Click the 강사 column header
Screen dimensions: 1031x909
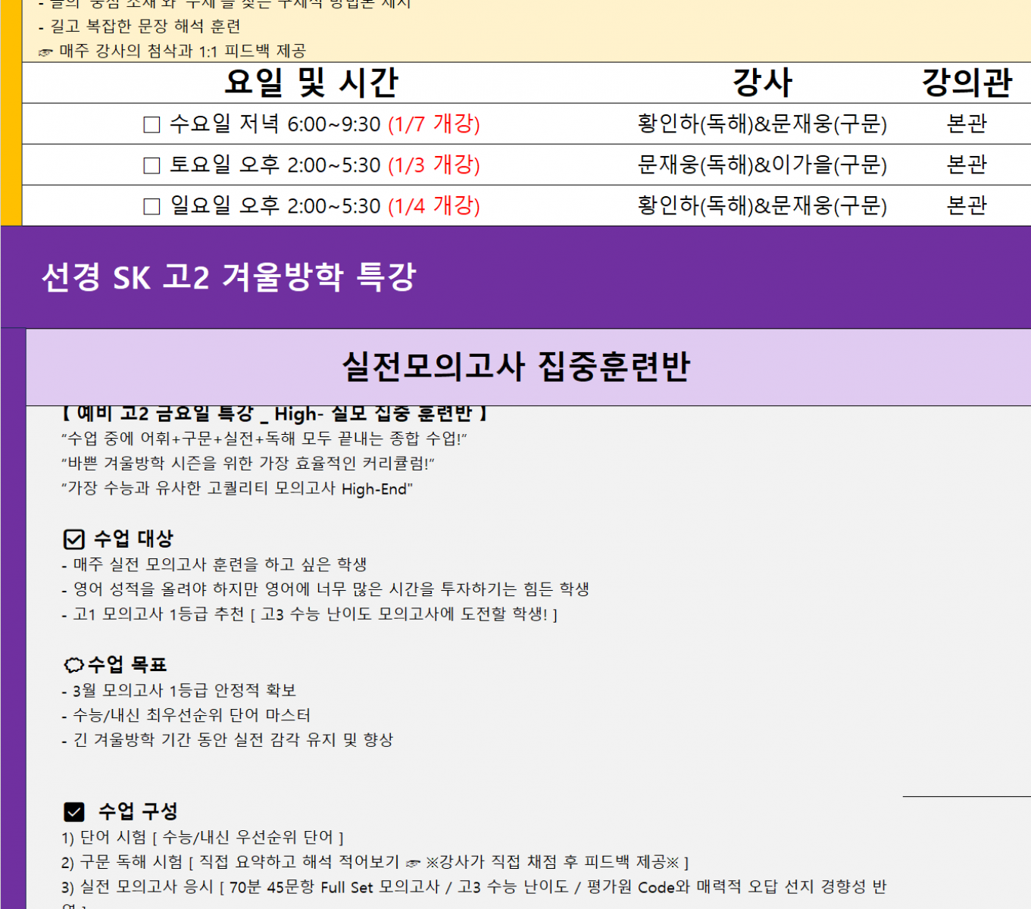762,83
